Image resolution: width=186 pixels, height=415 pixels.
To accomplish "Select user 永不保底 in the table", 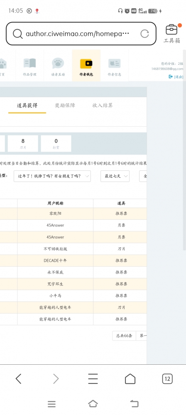I will click(x=55, y=272).
